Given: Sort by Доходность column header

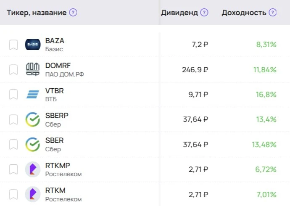Looking at the screenshot, I should pyautogui.click(x=244, y=13).
